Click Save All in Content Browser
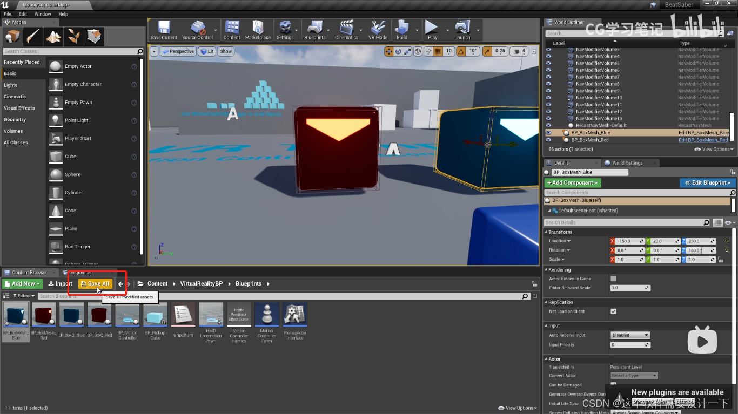This screenshot has height=414, width=738. click(x=95, y=283)
